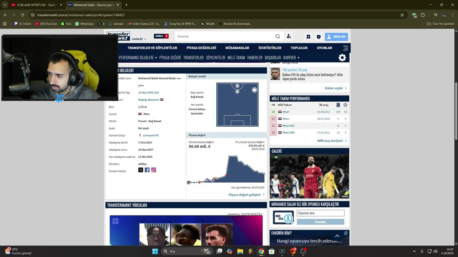Show hidden system tray icons chevron

[414, 251]
